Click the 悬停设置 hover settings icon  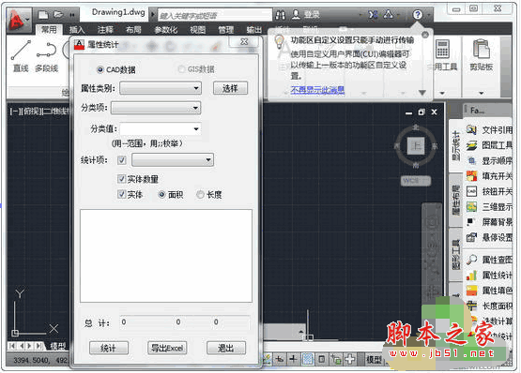[471, 237]
